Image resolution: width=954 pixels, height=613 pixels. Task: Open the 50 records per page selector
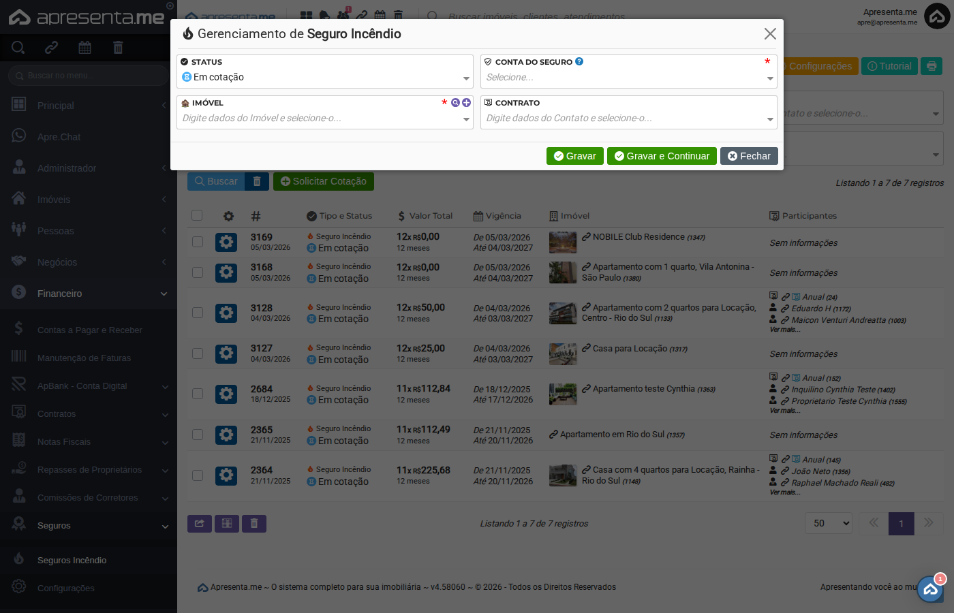tap(829, 523)
